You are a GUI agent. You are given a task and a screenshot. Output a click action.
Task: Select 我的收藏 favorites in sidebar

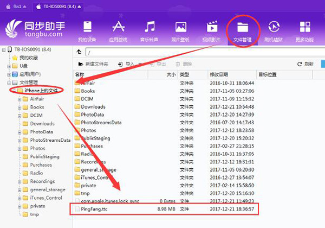click(x=29, y=58)
